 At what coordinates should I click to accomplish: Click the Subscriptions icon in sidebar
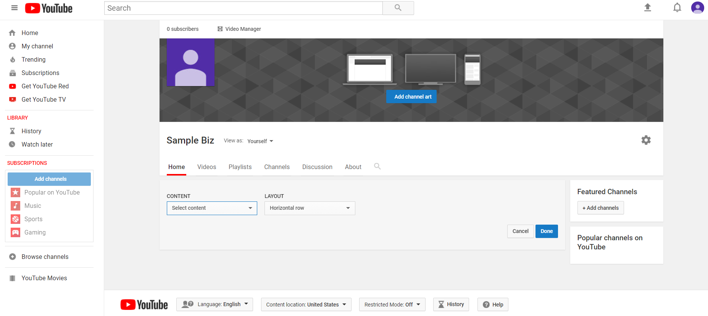(13, 73)
